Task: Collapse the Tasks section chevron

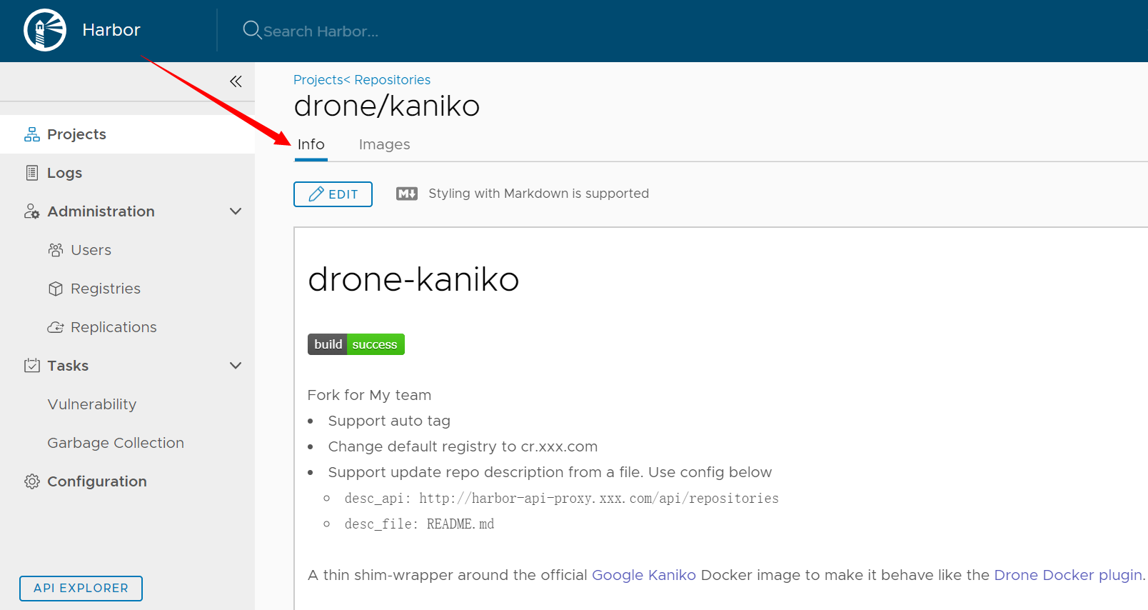Action: [x=236, y=366]
